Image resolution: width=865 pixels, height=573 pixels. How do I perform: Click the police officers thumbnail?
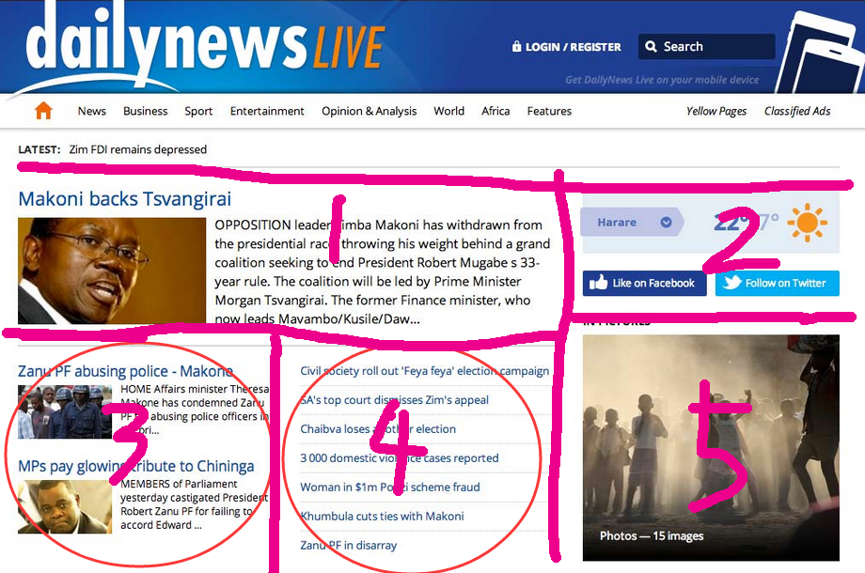[x=65, y=411]
